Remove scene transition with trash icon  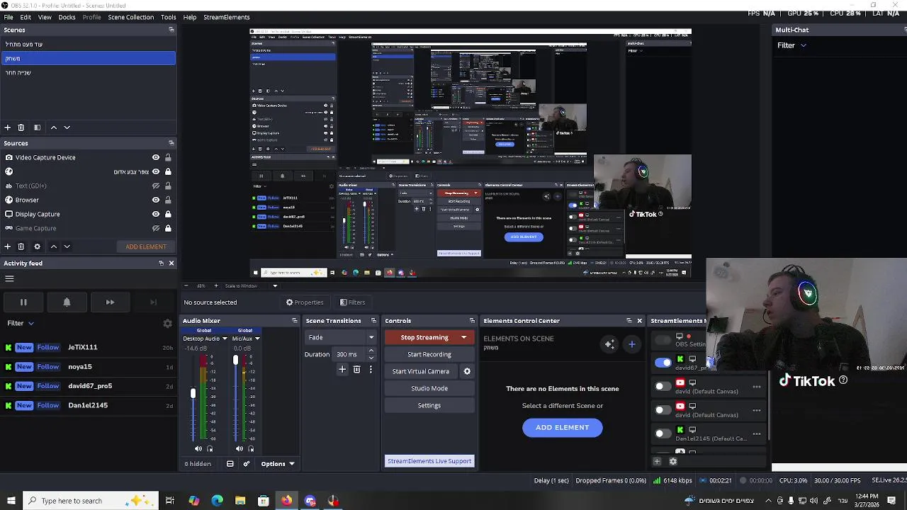(x=356, y=370)
